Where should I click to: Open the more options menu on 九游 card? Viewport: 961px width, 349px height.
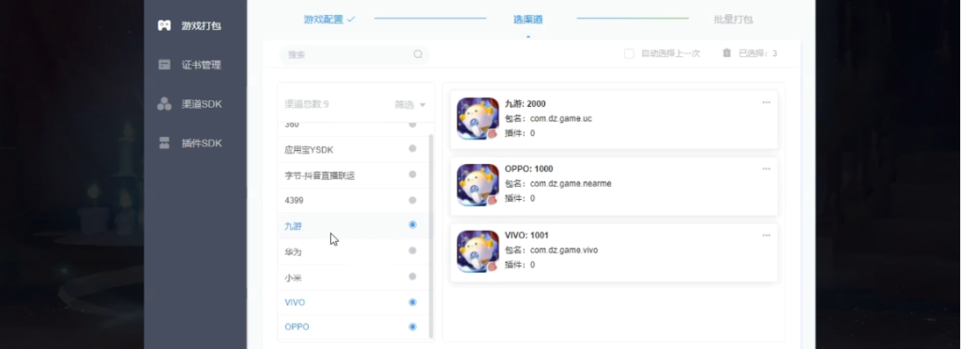766,102
